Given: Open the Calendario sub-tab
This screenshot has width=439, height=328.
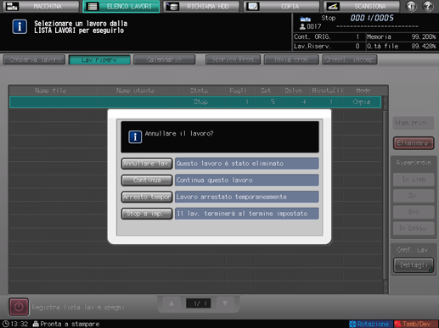Looking at the screenshot, I should [x=165, y=59].
